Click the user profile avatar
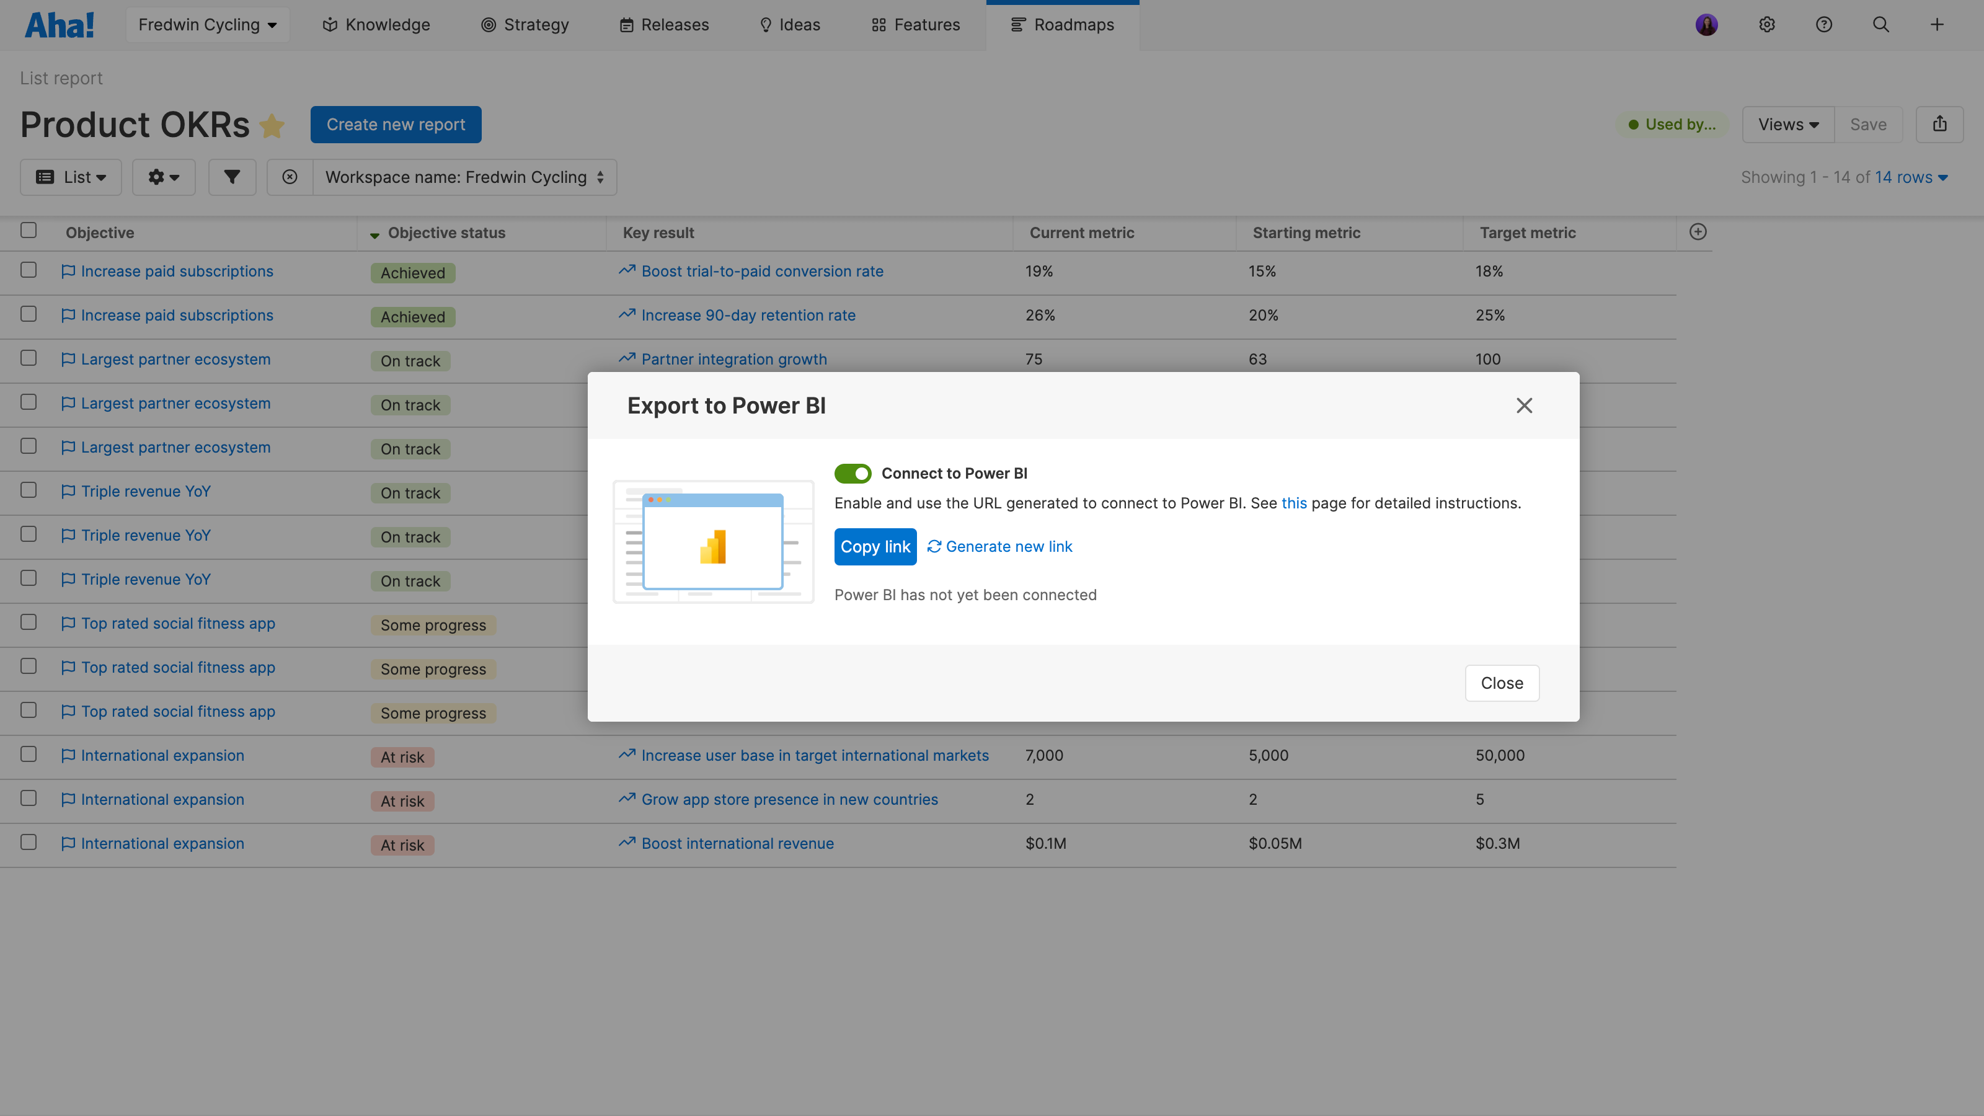The image size is (1984, 1116). pos(1707,24)
